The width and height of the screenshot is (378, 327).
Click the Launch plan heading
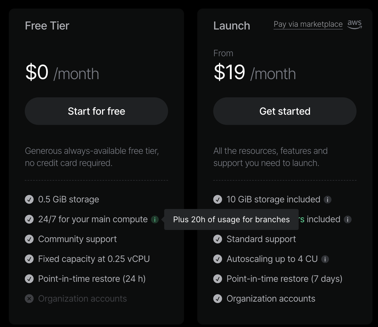[232, 26]
